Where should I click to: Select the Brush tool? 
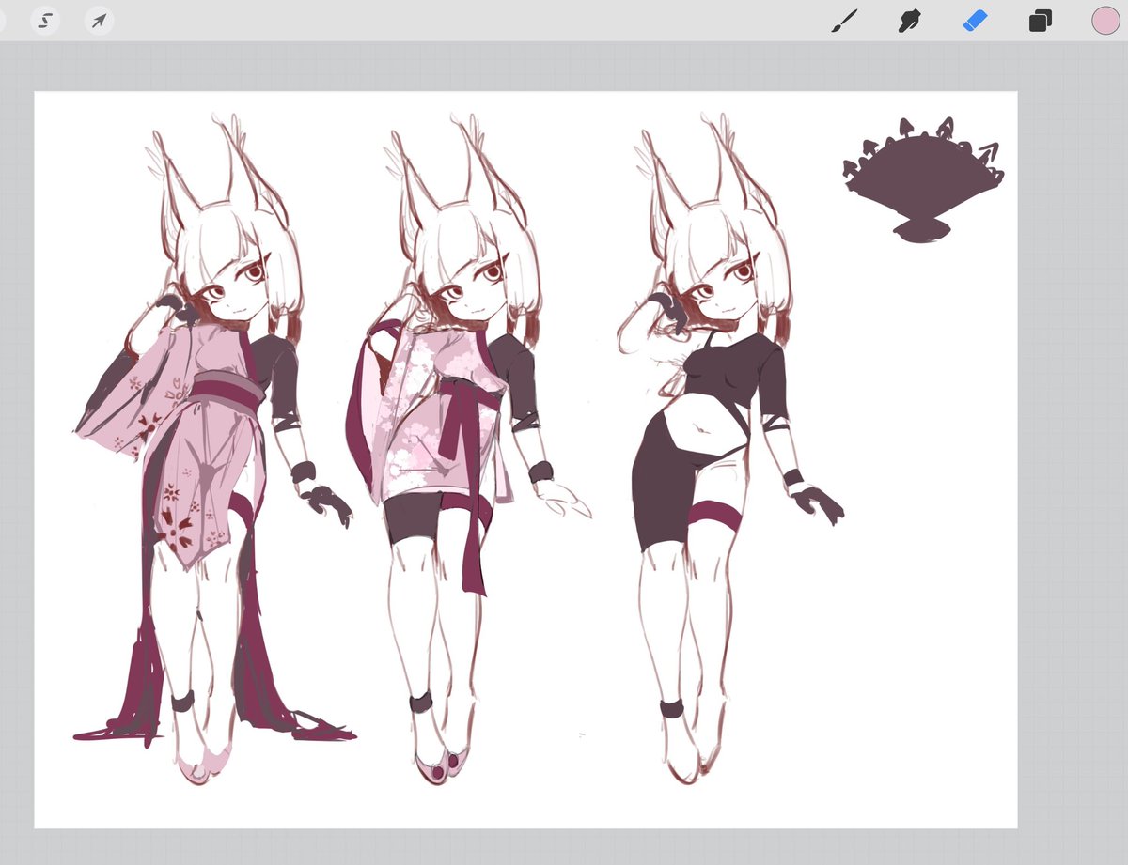[845, 21]
